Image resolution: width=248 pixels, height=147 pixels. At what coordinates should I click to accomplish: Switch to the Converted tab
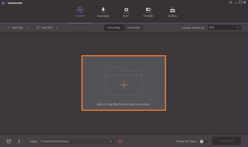134,28
